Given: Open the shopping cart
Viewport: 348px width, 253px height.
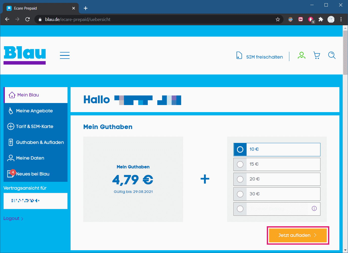Looking at the screenshot, I should [317, 55].
